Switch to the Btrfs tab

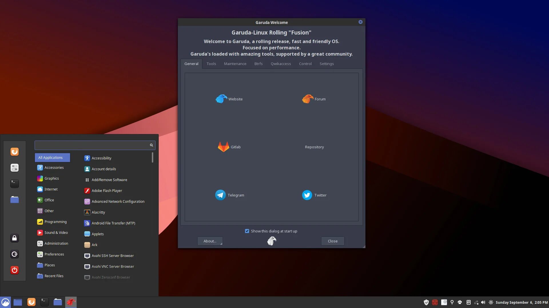point(258,64)
